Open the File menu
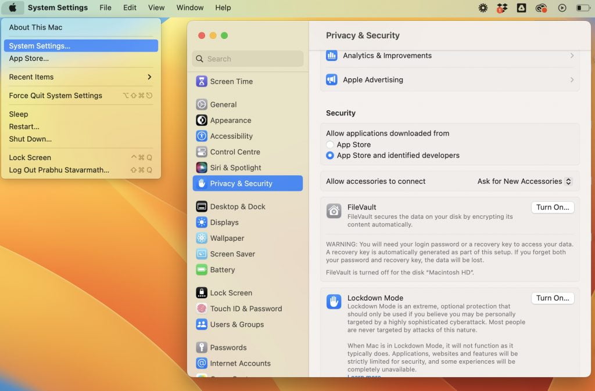This screenshot has width=595, height=391. 106,8
